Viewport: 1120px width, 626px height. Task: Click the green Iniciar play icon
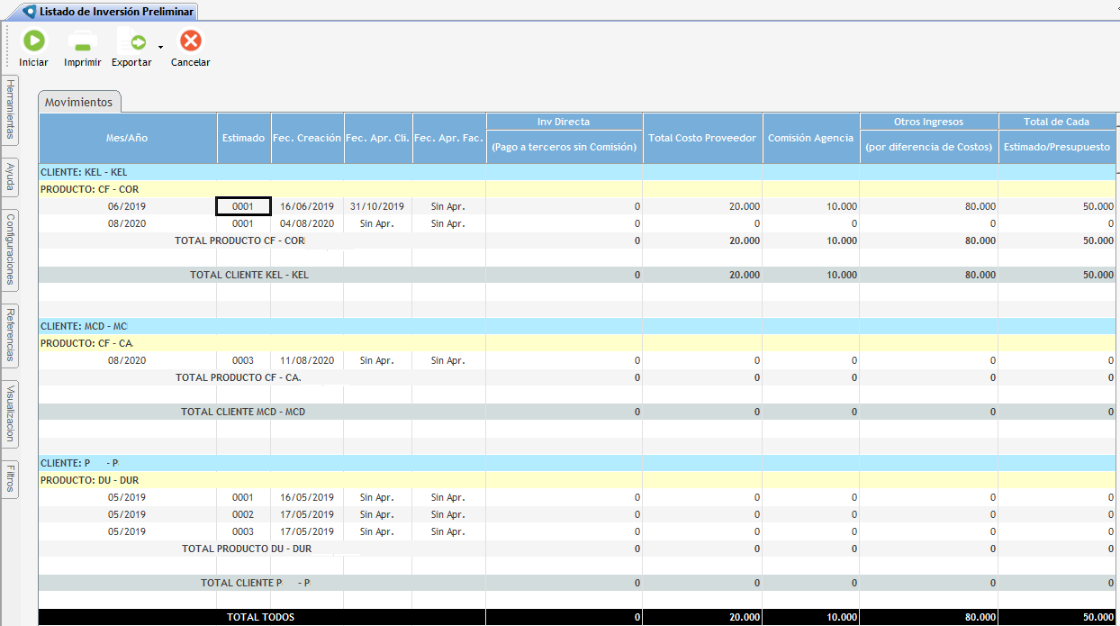(33, 41)
